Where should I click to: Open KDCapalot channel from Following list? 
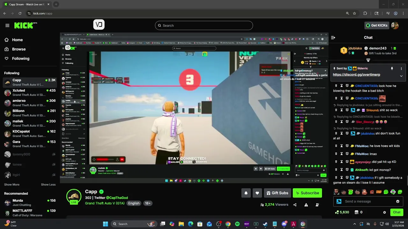tap(30, 133)
